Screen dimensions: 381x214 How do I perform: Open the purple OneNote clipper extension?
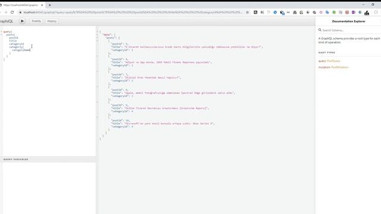[354, 12]
